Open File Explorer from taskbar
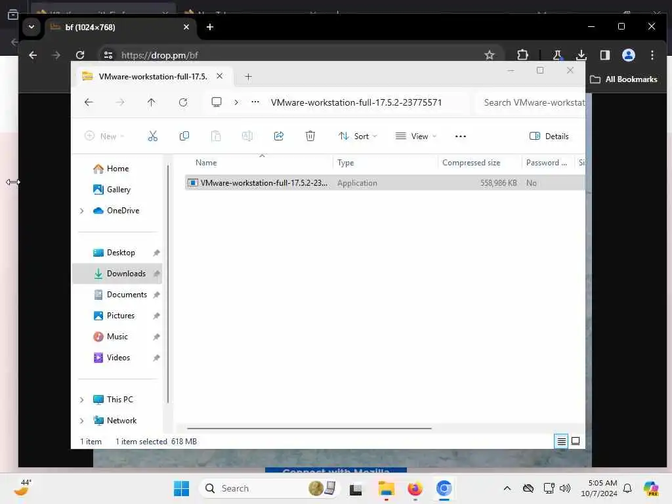The width and height of the screenshot is (672, 504). (x=386, y=488)
